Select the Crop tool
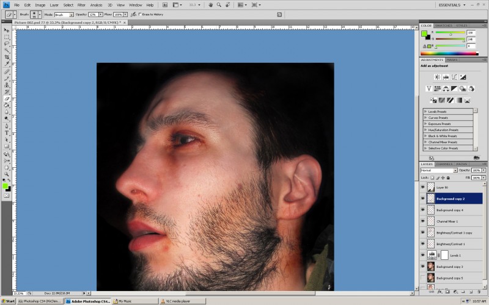 coord(7,57)
